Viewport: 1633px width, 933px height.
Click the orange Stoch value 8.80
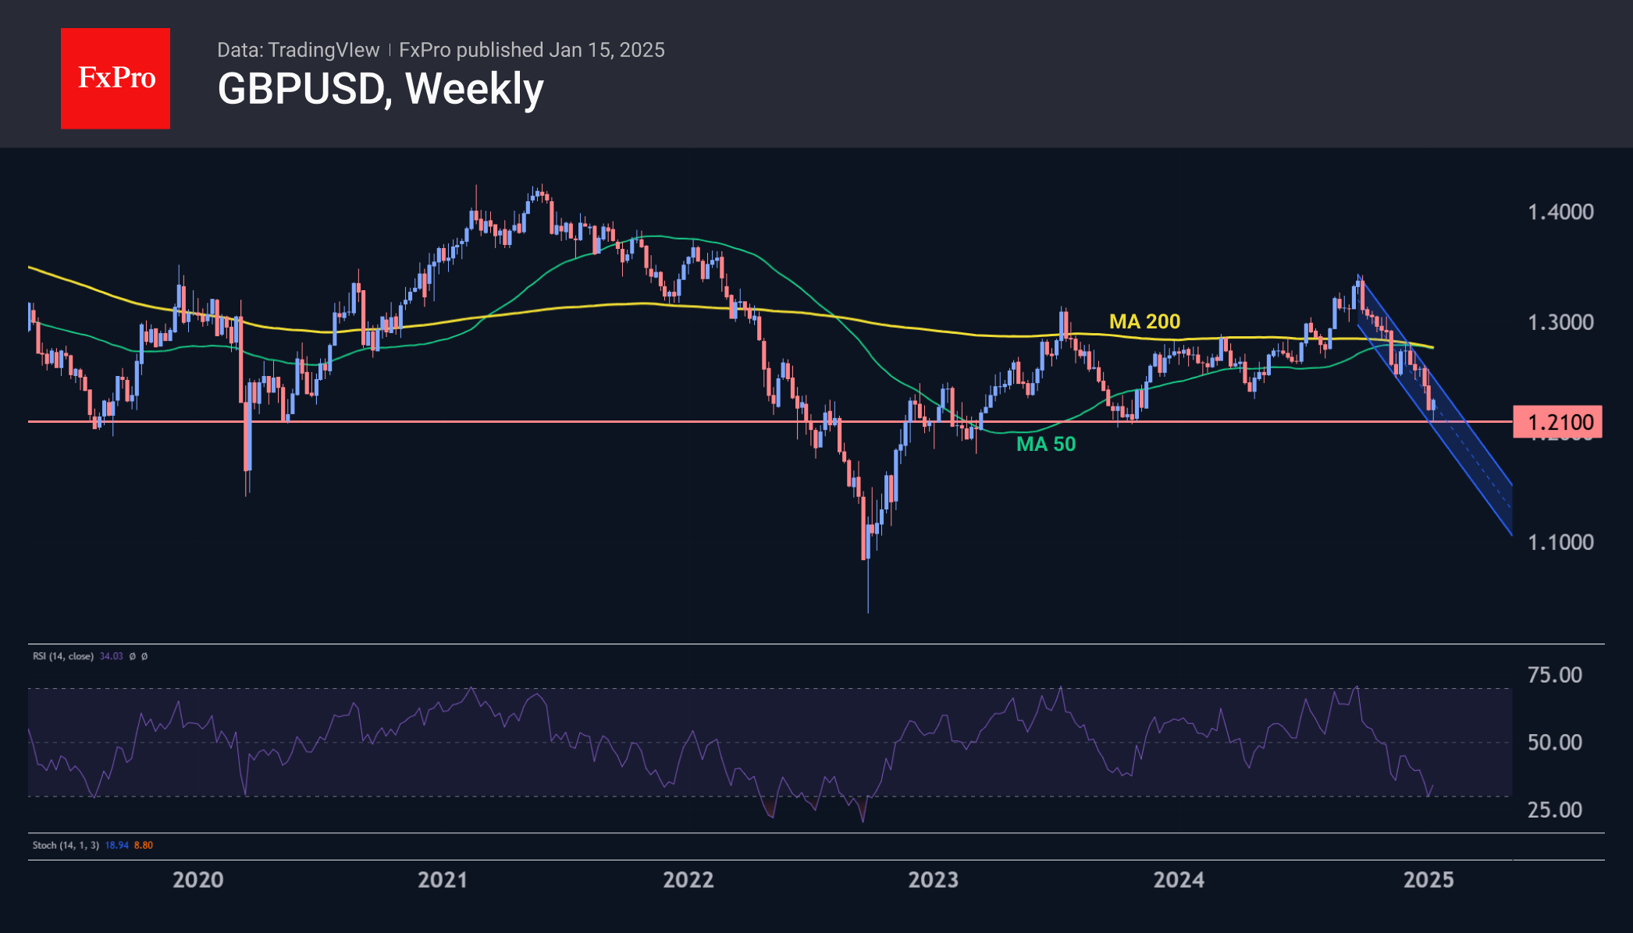[144, 845]
